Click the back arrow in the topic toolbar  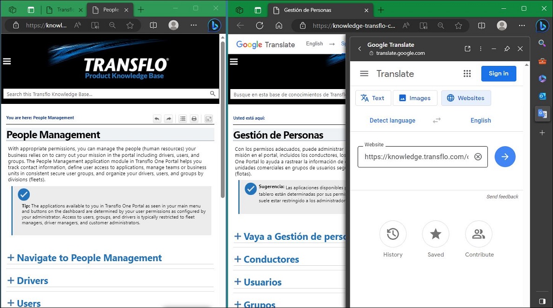(157, 119)
